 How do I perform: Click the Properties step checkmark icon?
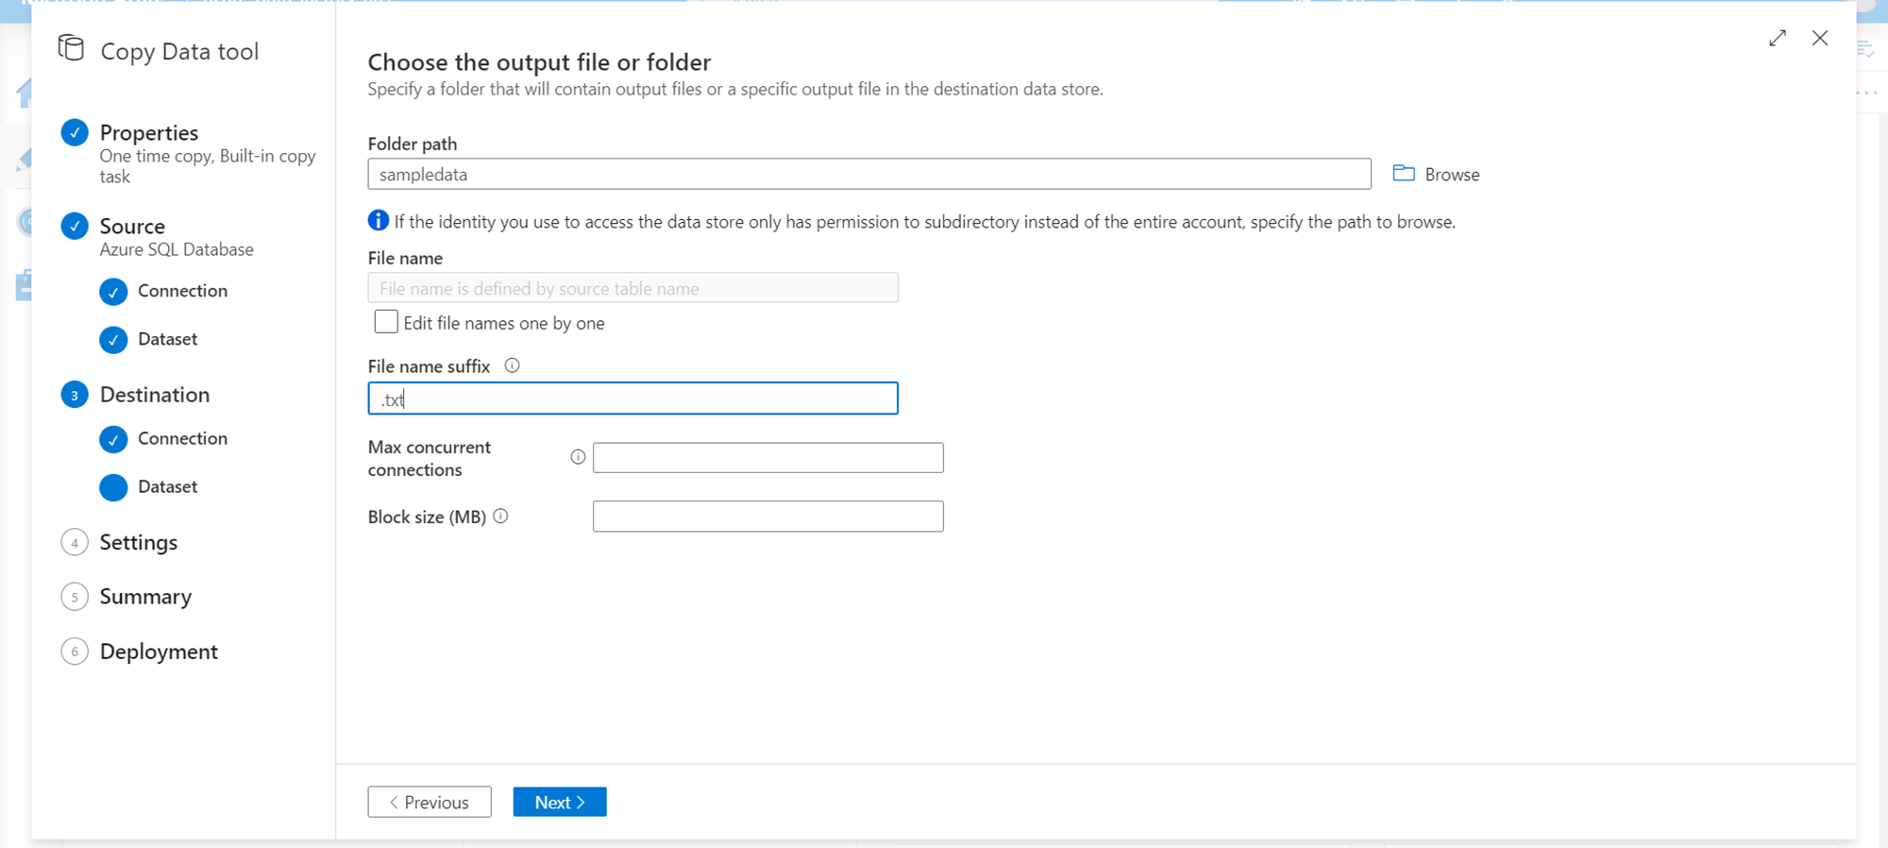pyautogui.click(x=75, y=132)
